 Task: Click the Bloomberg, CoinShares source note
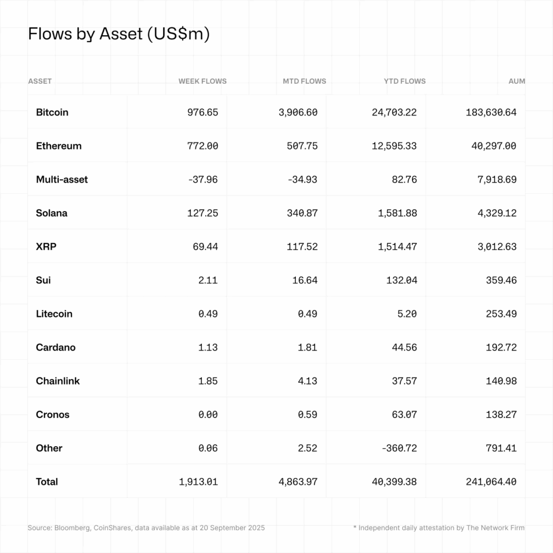146,528
